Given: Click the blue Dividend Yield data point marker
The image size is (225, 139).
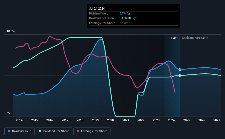Looking at the screenshot, I should tap(180, 69).
